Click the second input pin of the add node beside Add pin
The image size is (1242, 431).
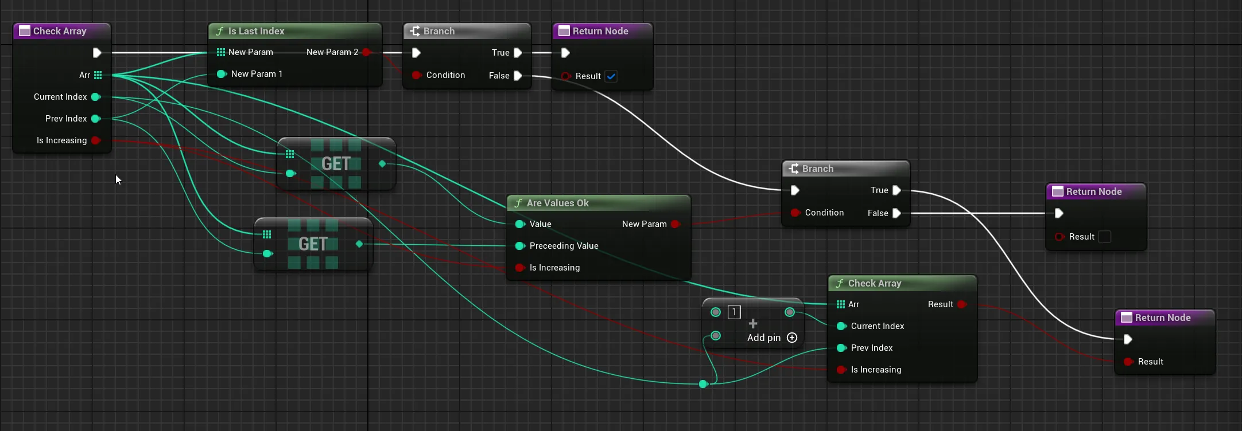coord(716,336)
